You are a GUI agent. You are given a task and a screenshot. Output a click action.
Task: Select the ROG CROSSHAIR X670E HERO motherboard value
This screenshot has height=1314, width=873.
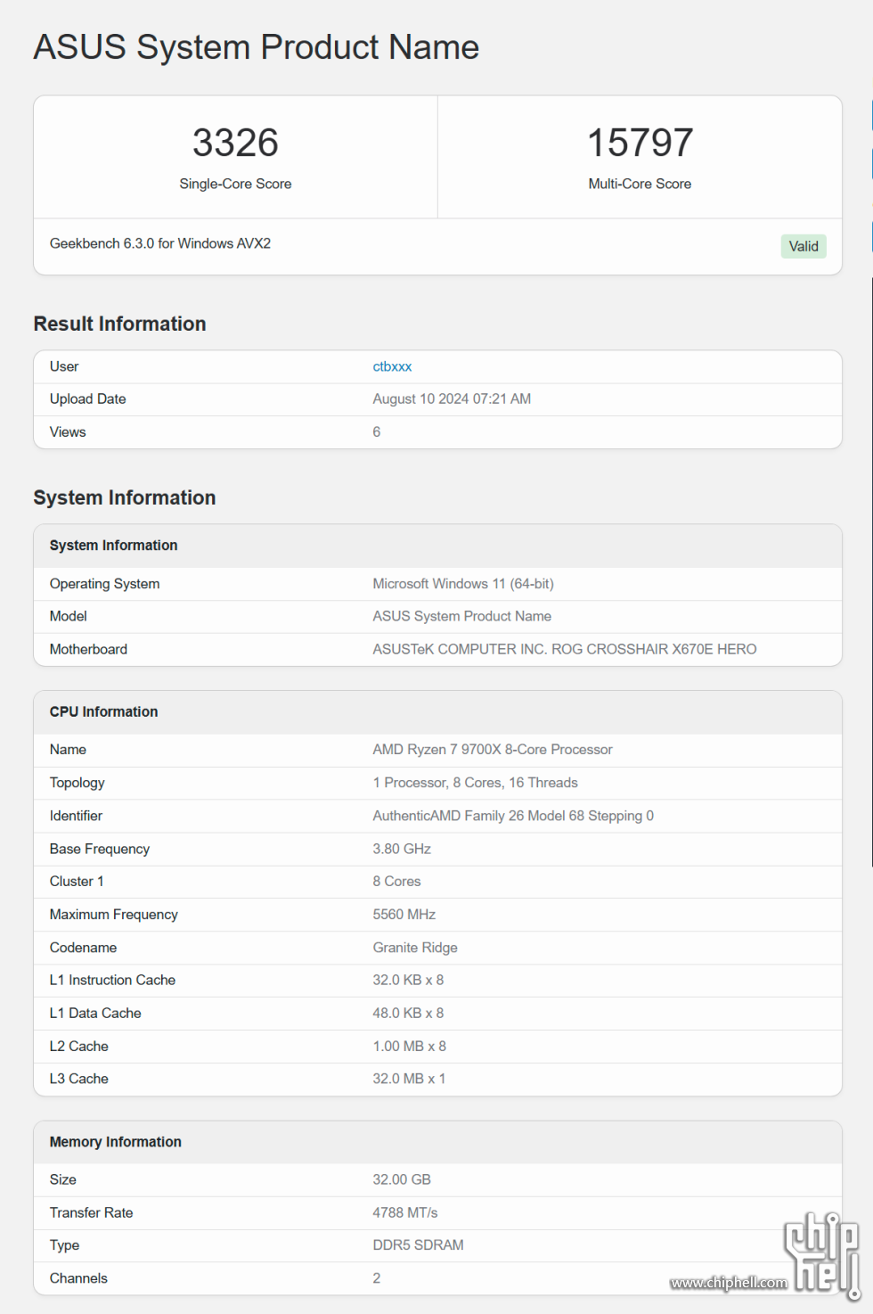(565, 649)
